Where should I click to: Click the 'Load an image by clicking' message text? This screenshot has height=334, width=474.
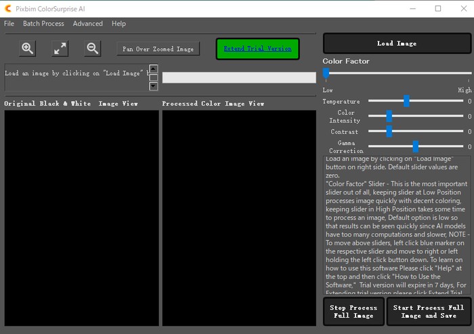click(77, 73)
